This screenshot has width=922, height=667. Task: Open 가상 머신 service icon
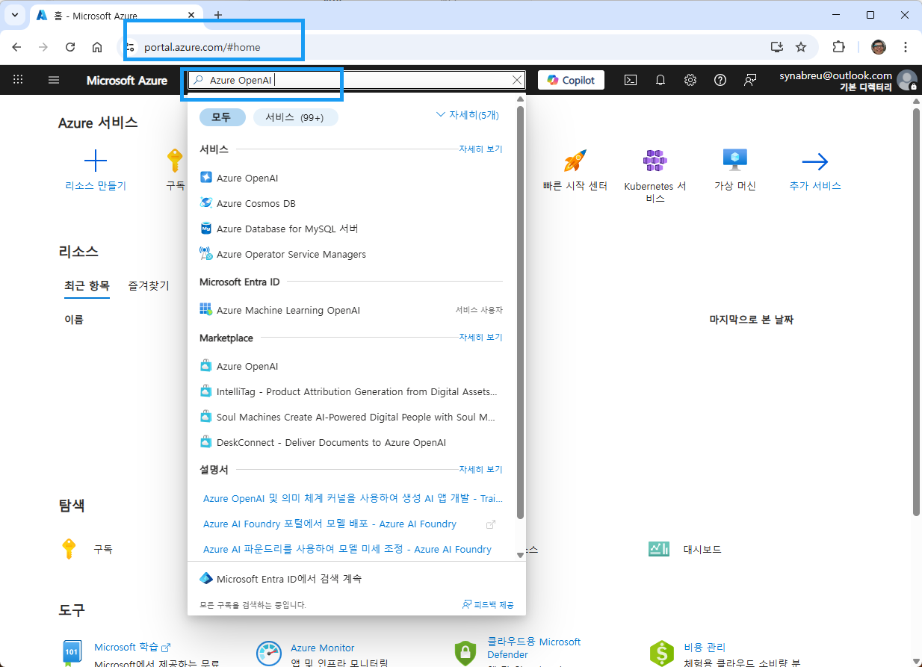click(735, 159)
